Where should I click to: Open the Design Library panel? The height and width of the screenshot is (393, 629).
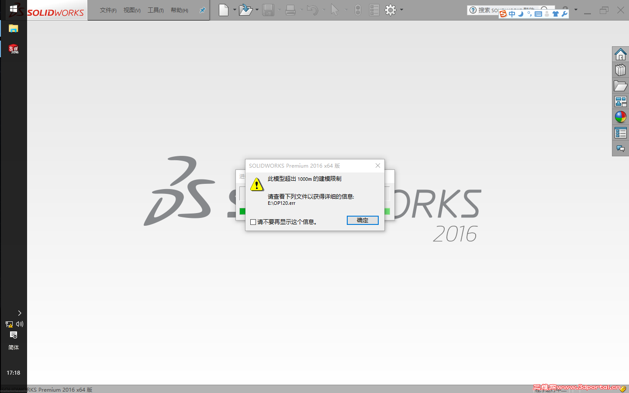(x=620, y=70)
